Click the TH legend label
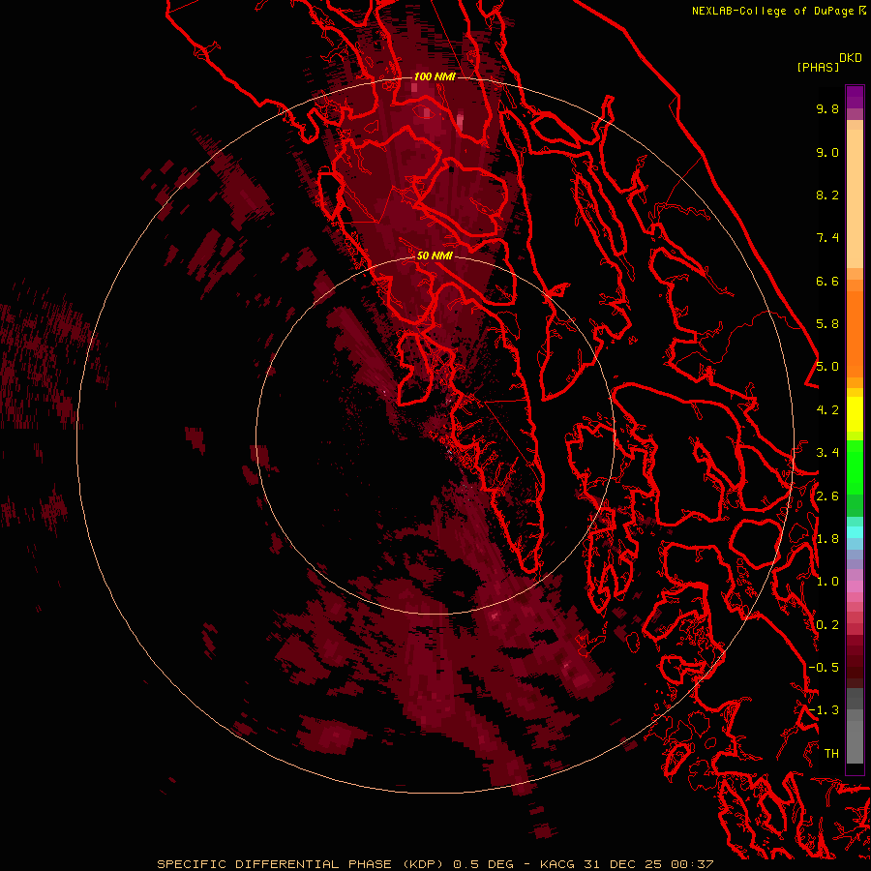Viewport: 871px width, 871px height. click(831, 754)
